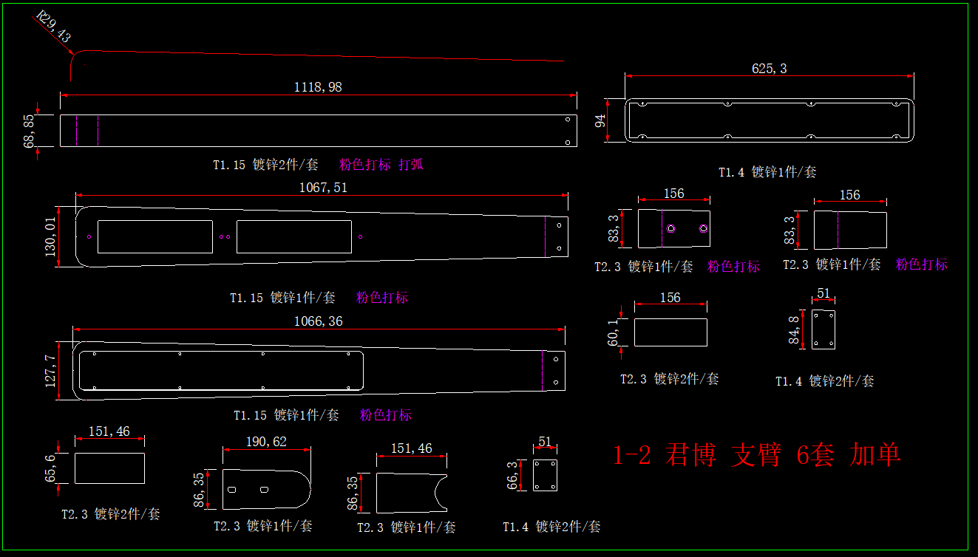This screenshot has width=978, height=557.
Task: Select the 84,8 dimension beside small plate
Action: 794,329
